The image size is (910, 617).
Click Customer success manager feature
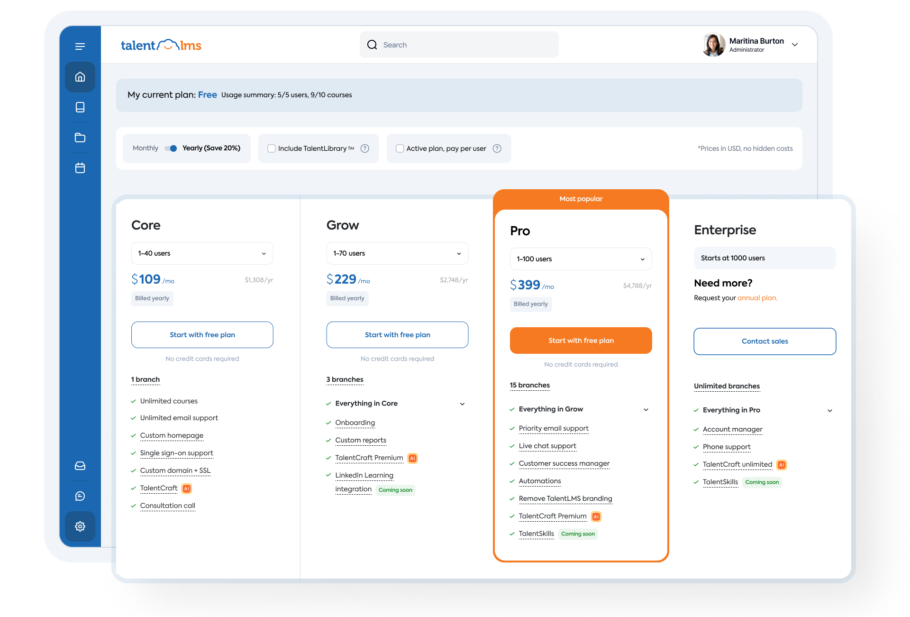pos(564,463)
